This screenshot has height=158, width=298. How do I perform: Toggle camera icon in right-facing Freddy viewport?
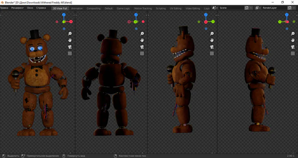(293, 47)
